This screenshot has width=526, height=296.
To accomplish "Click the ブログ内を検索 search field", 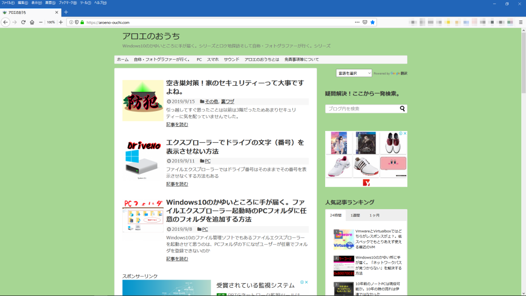I will pos(362,109).
